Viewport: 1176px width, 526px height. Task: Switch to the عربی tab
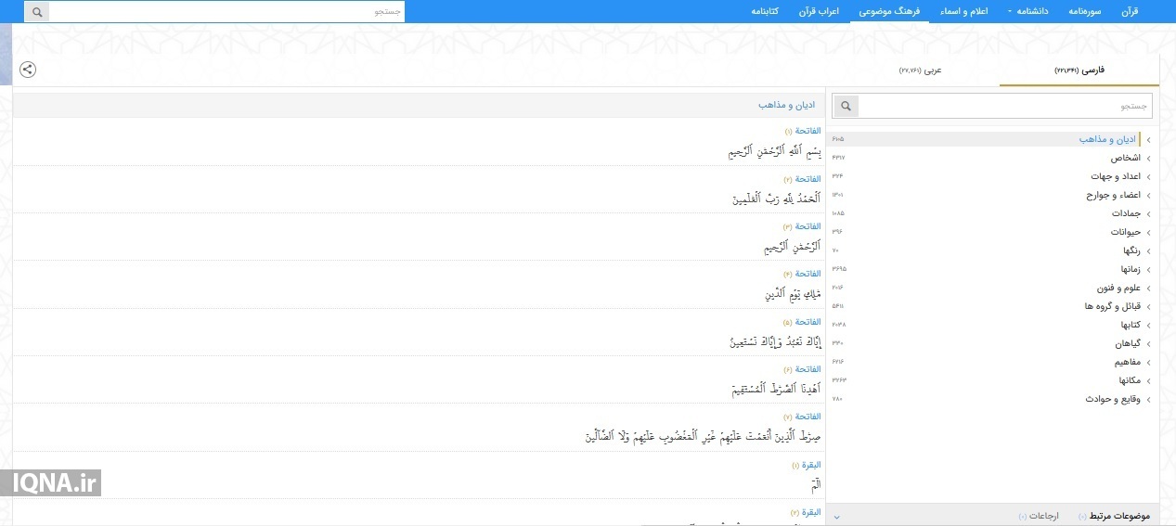point(920,71)
